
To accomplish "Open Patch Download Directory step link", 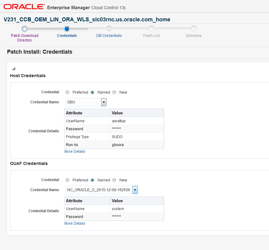I will click(25, 38).
